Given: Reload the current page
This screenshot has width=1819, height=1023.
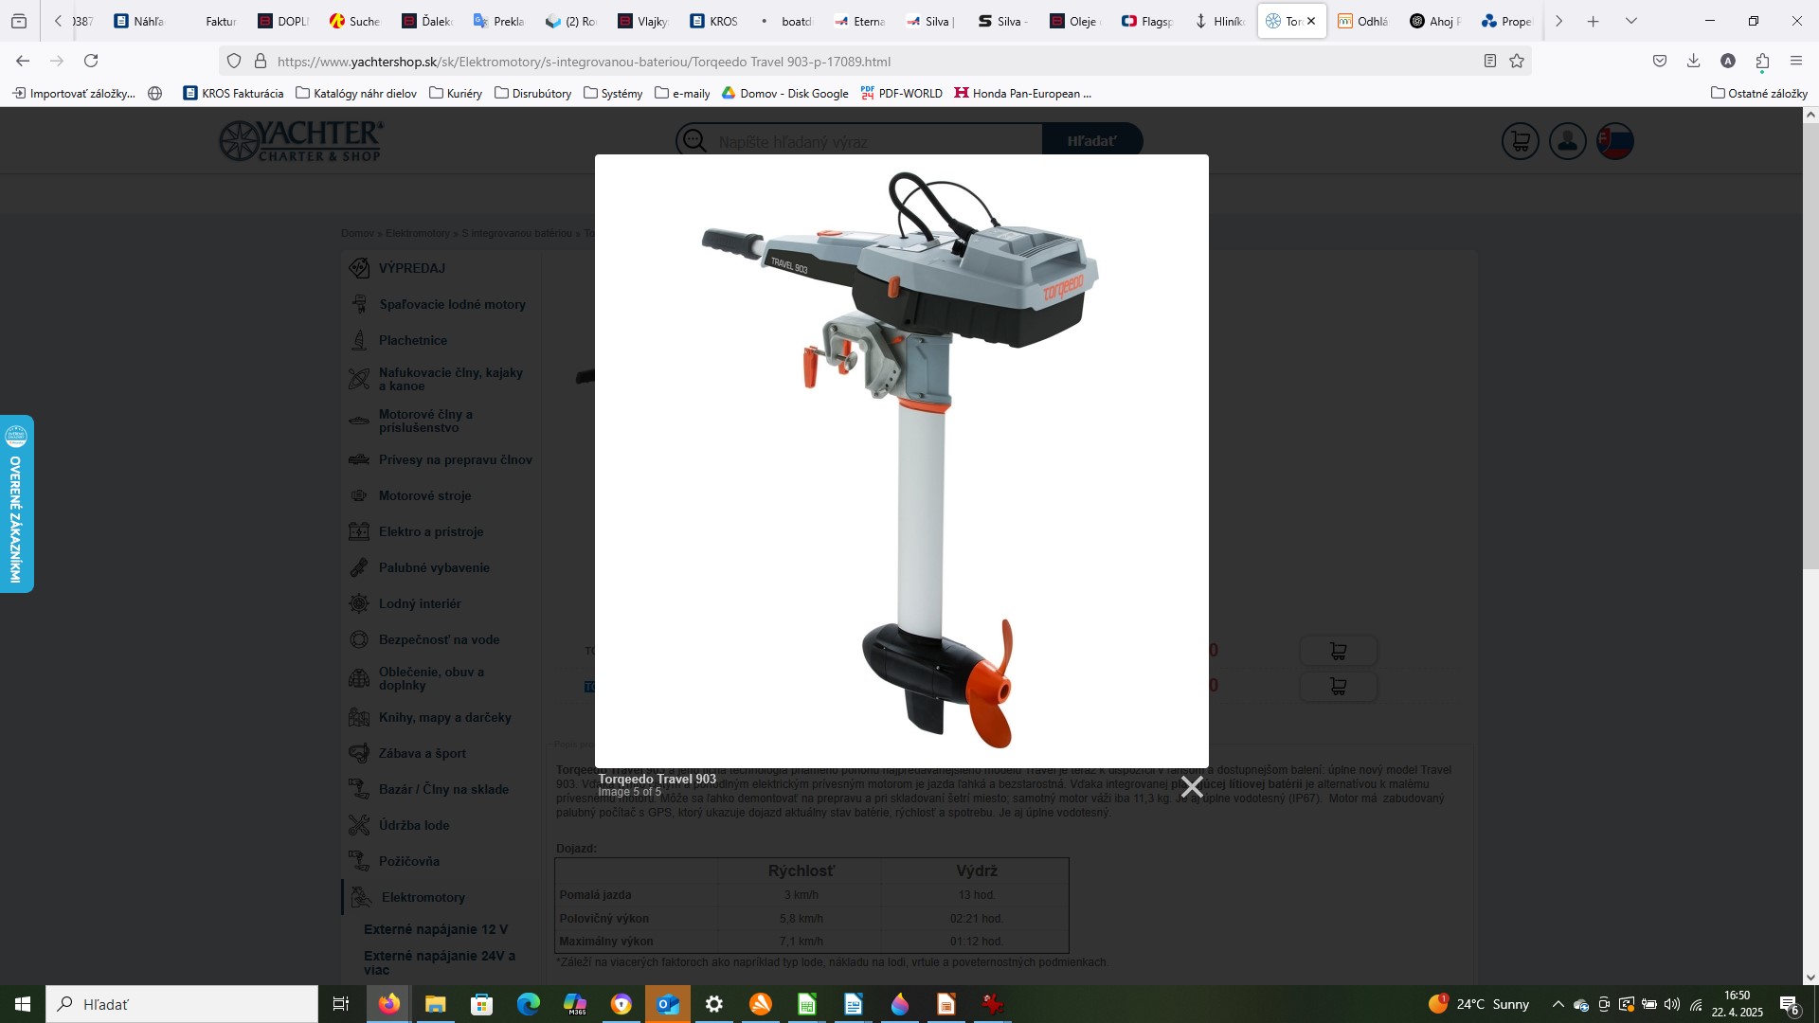Looking at the screenshot, I should coord(91,62).
